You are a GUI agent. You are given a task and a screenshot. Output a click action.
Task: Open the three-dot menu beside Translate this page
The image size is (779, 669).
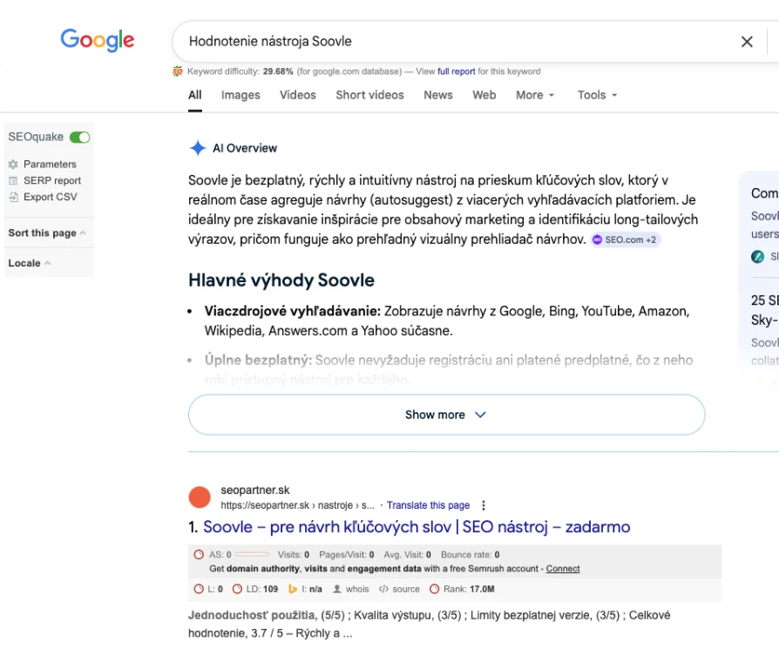(484, 505)
